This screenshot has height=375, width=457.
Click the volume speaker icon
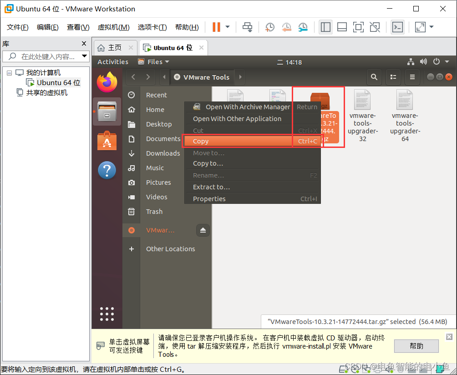click(x=423, y=61)
